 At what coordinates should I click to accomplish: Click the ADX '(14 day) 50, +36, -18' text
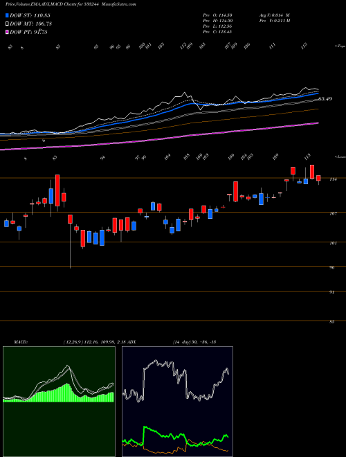(x=194, y=342)
